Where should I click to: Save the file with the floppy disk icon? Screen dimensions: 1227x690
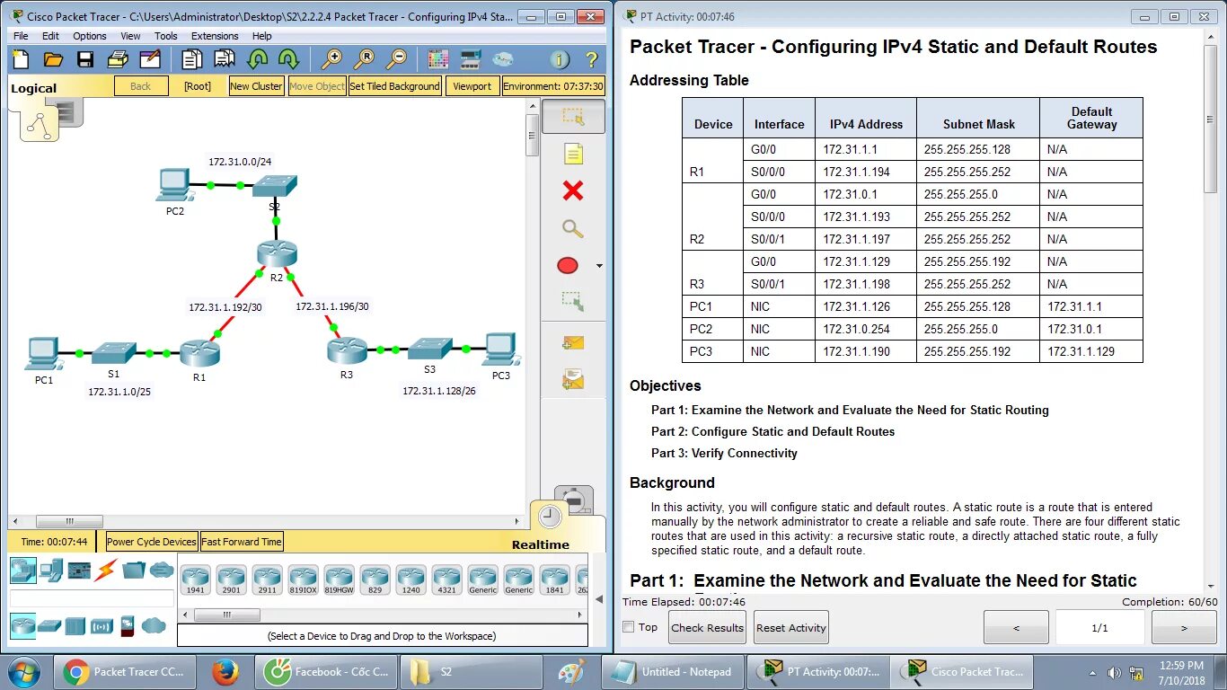click(85, 60)
